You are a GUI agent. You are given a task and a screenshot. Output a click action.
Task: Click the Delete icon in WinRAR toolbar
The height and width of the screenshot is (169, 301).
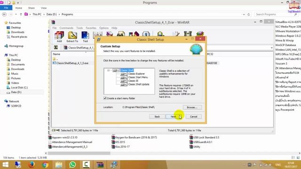tap(110, 34)
